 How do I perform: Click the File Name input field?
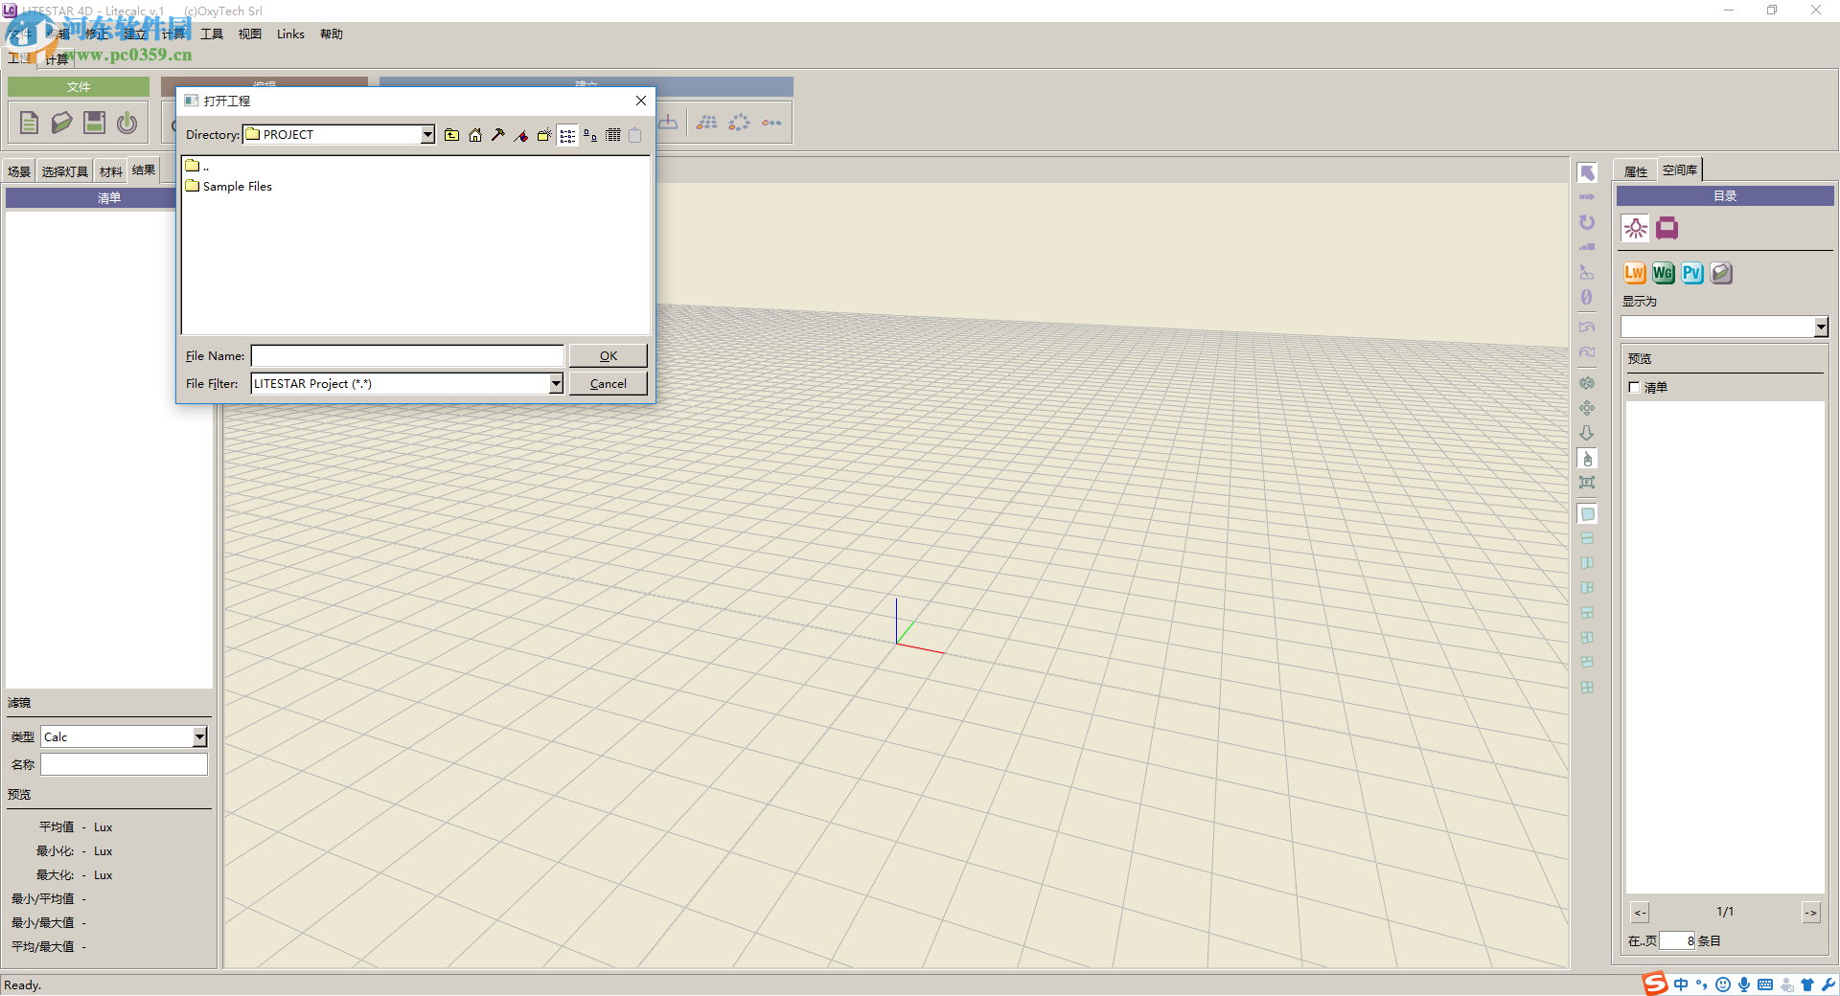tap(407, 356)
